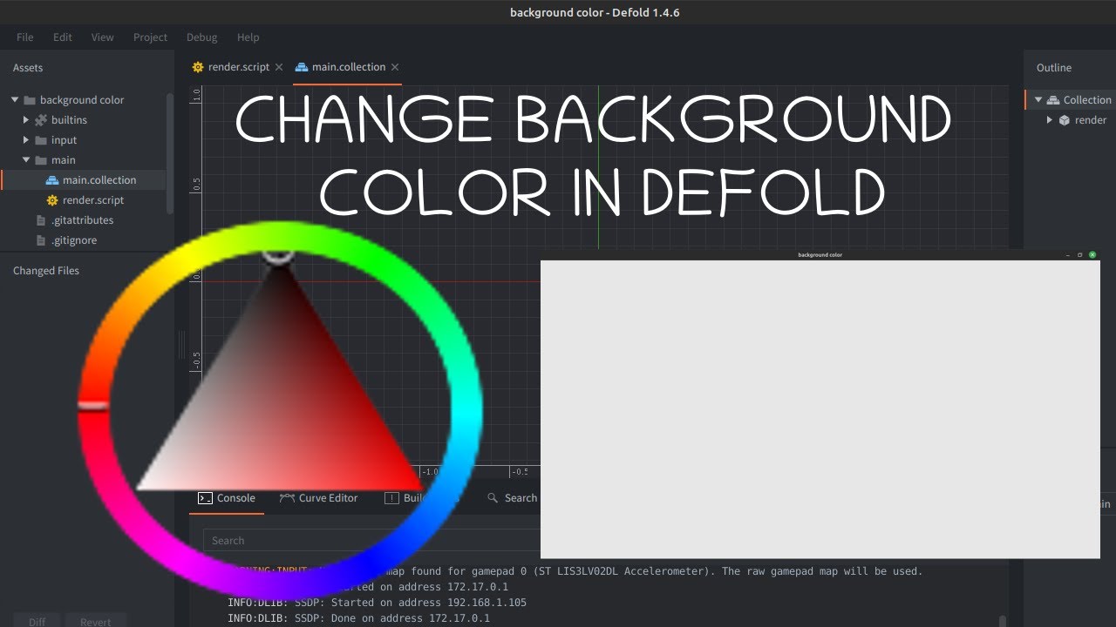Switch to the render.script tab

[238, 67]
